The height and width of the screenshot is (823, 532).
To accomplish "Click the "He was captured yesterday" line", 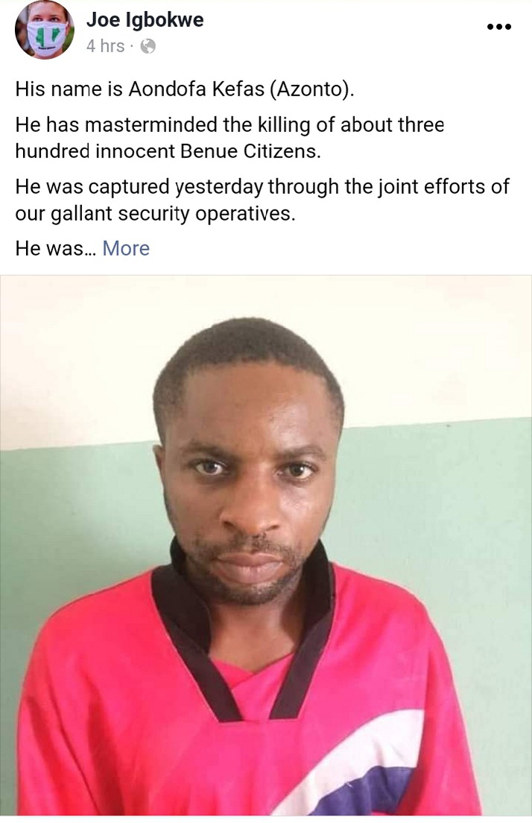I will 262,187.
